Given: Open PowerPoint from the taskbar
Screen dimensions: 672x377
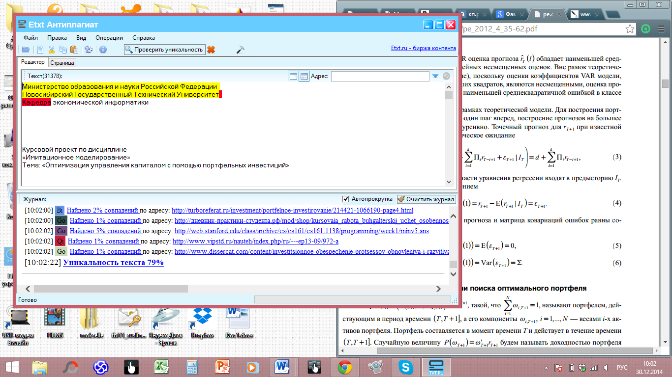Looking at the screenshot, I should pyautogui.click(x=222, y=366).
